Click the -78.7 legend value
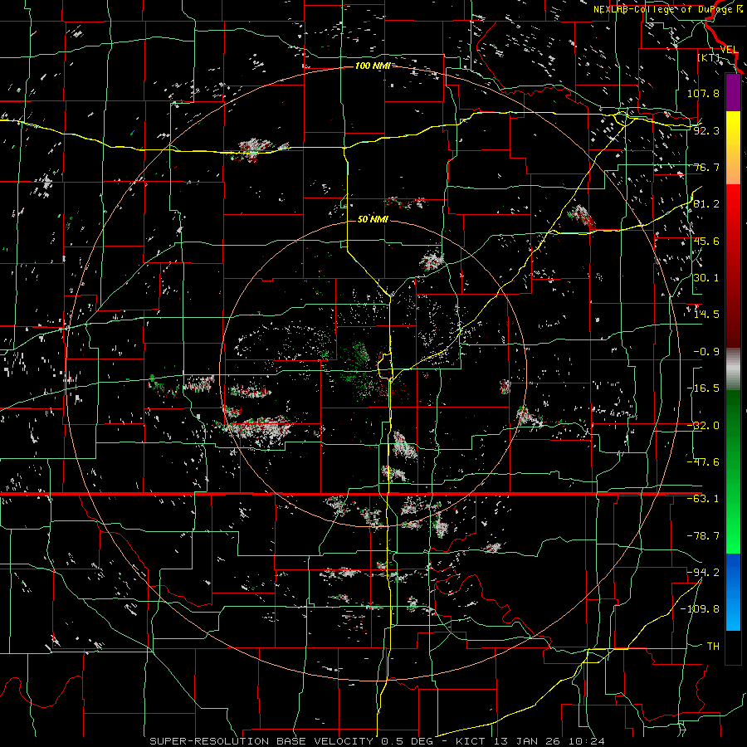The image size is (747, 747). pyautogui.click(x=703, y=536)
